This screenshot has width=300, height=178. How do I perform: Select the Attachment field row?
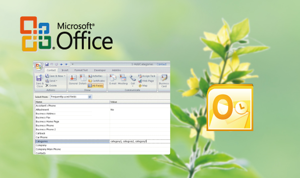point(103,110)
